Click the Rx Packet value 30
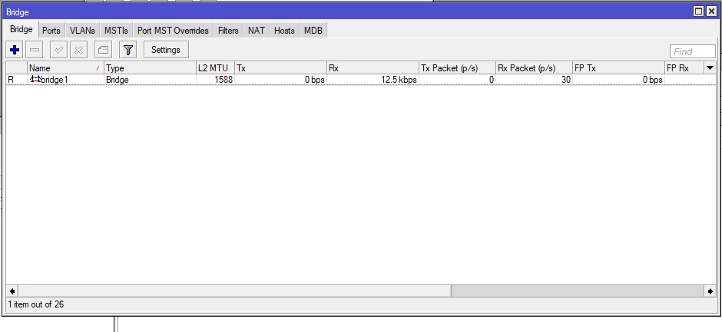The width and height of the screenshot is (722, 332). (x=566, y=80)
